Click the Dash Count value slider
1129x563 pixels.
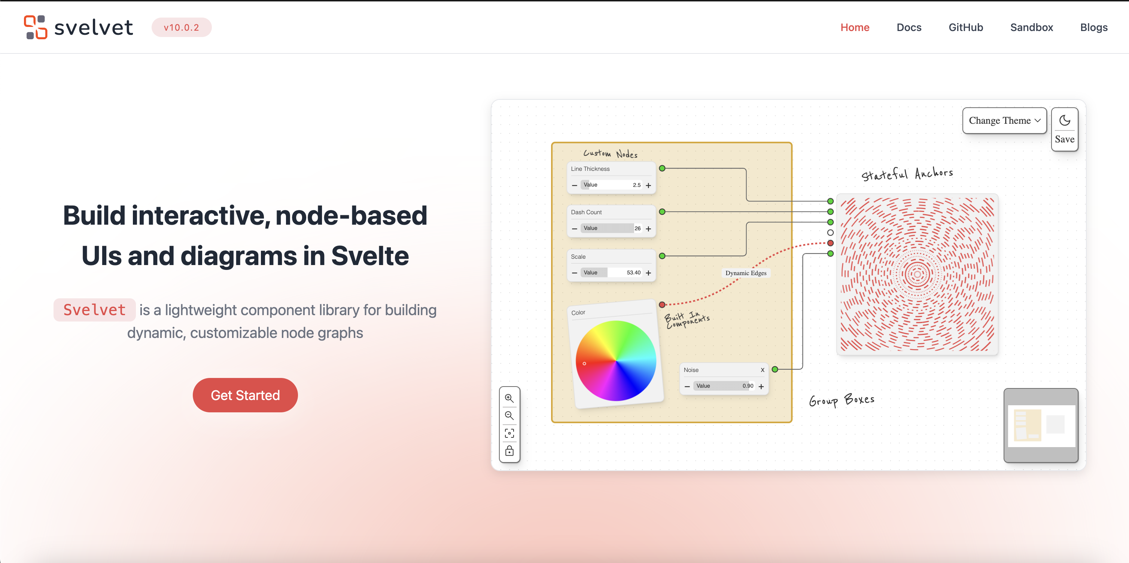(x=611, y=228)
